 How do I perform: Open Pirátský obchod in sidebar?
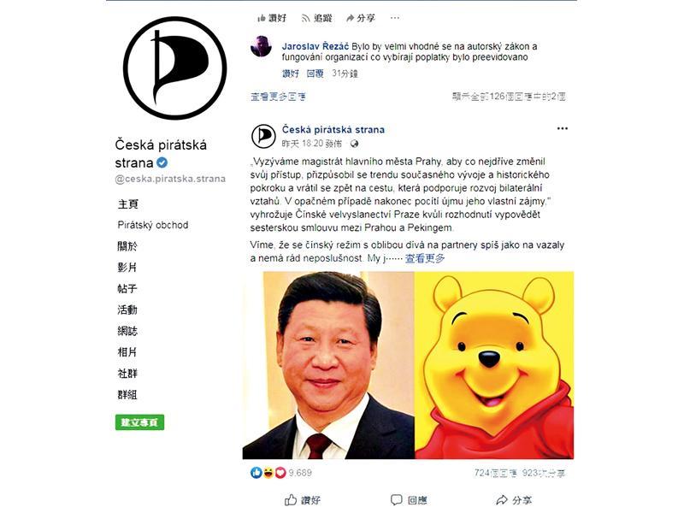[x=153, y=225]
